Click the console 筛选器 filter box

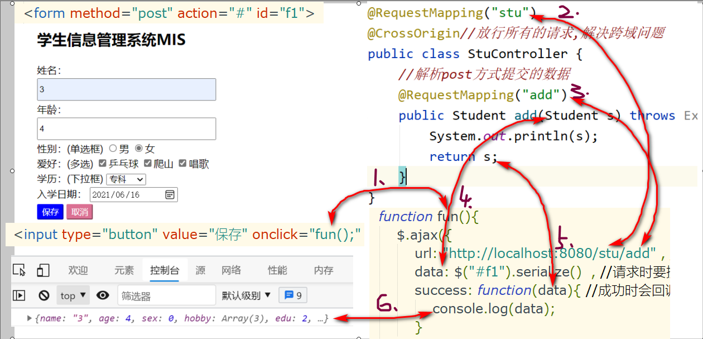[x=166, y=295]
